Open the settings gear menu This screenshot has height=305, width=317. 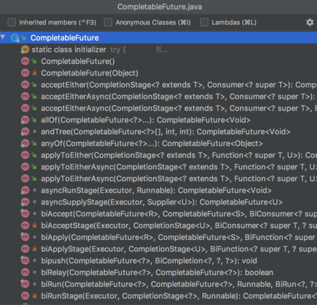coord(310,23)
